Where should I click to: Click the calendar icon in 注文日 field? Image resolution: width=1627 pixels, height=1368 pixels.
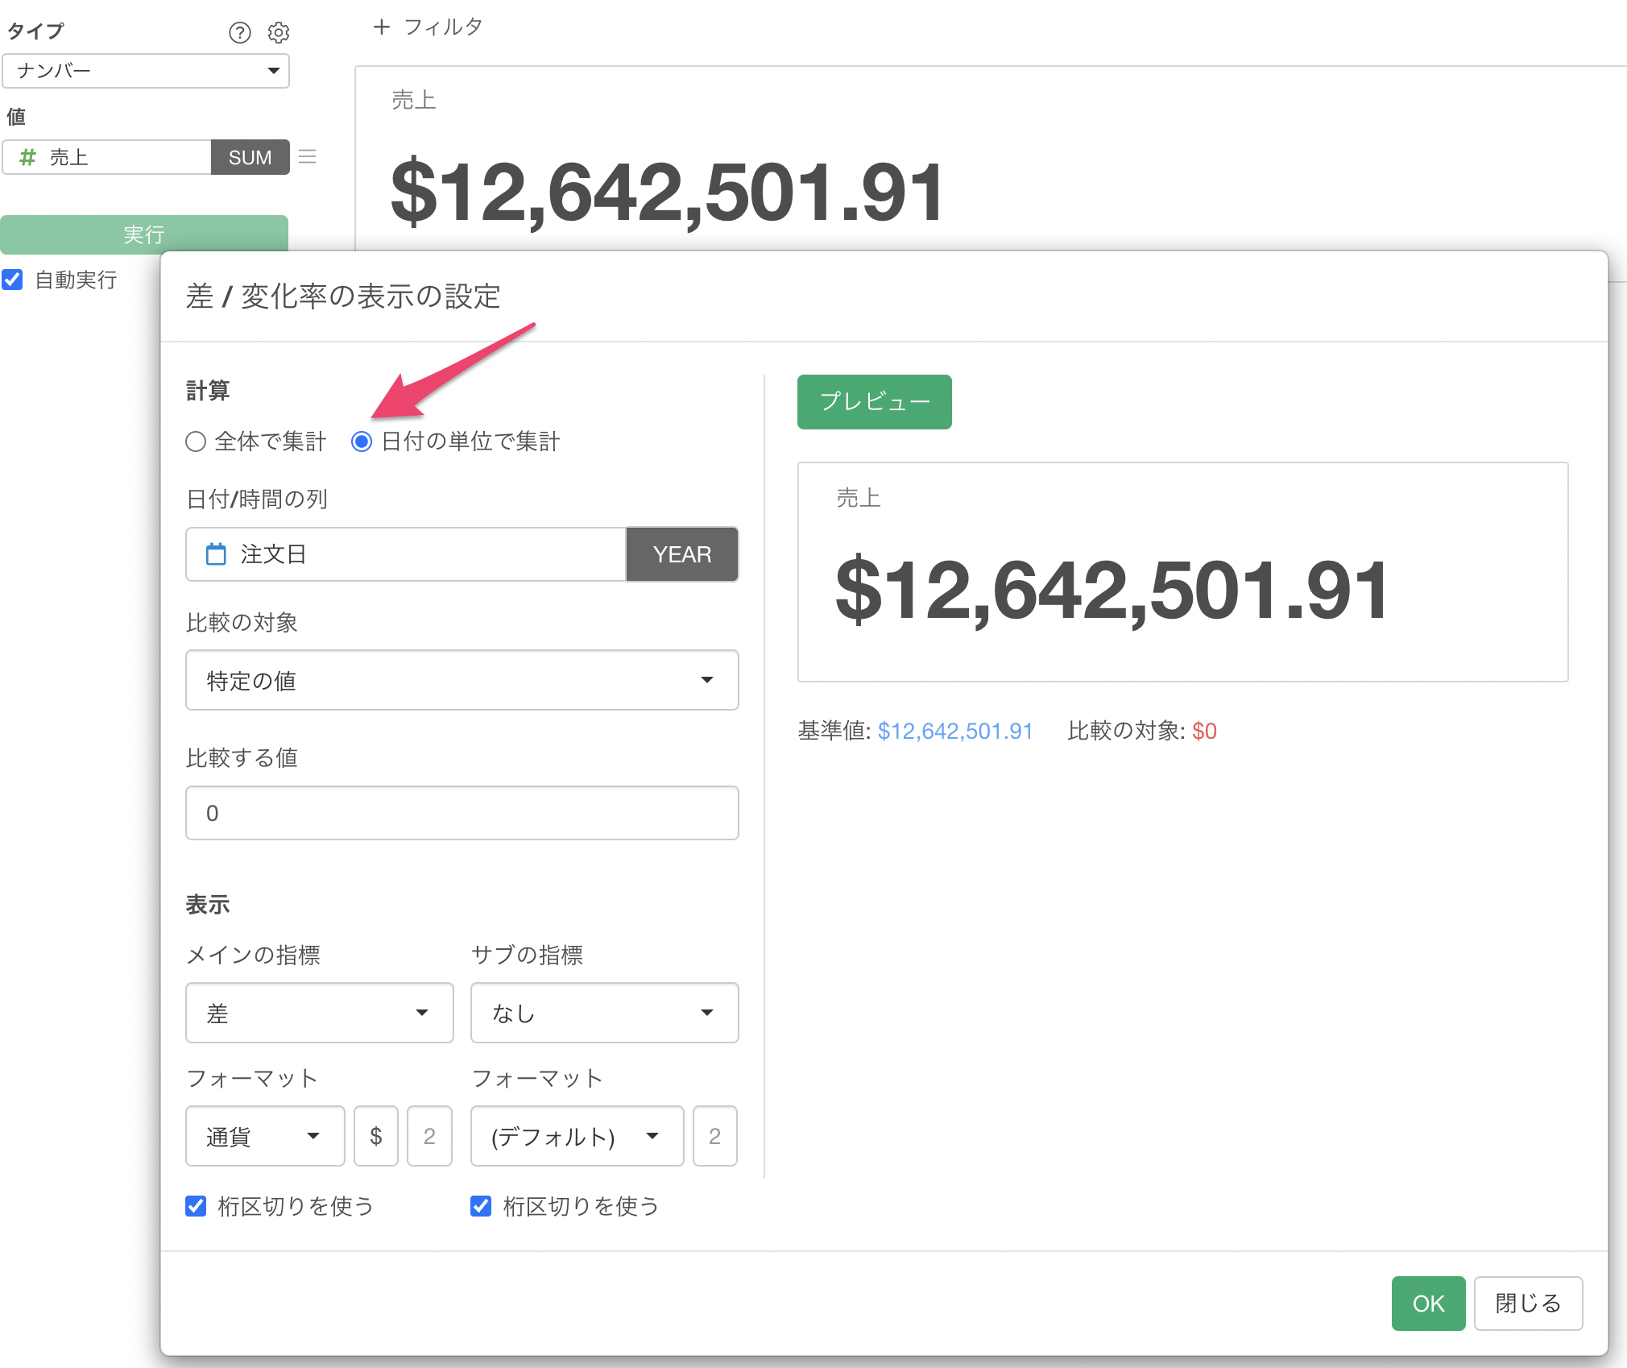(x=216, y=554)
